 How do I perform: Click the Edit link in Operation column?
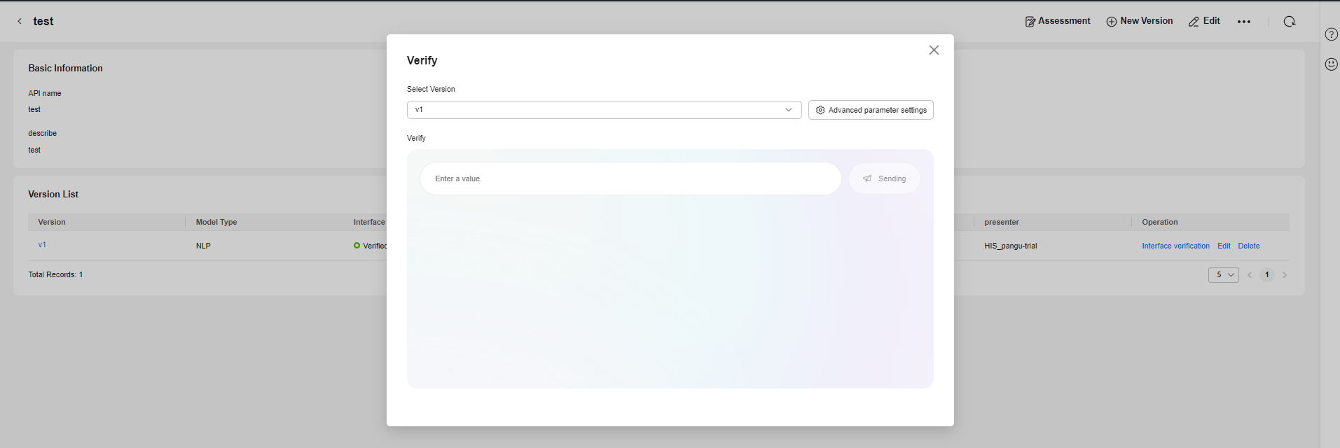pyautogui.click(x=1224, y=246)
